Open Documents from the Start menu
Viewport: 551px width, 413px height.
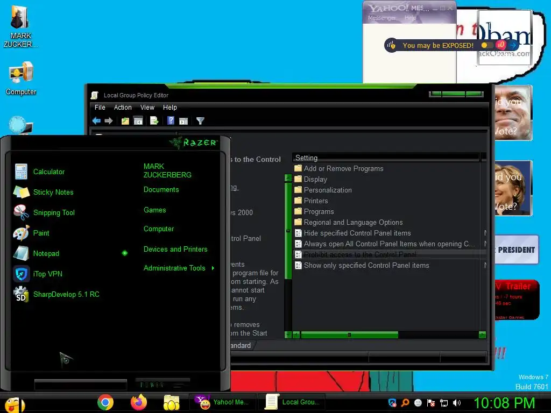[x=161, y=190]
